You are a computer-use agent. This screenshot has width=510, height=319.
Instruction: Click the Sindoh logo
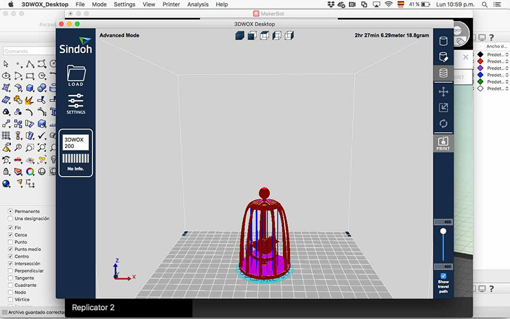[x=76, y=45]
